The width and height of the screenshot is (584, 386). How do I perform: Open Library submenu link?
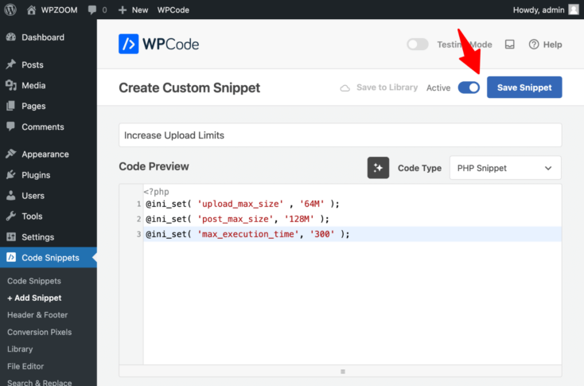(20, 349)
